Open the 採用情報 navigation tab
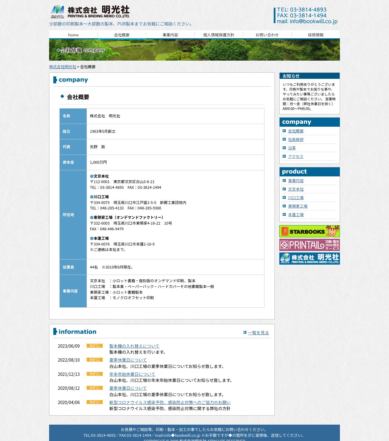 click(x=316, y=35)
